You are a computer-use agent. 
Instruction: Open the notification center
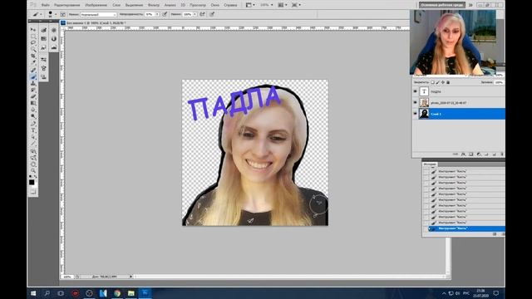click(496, 293)
